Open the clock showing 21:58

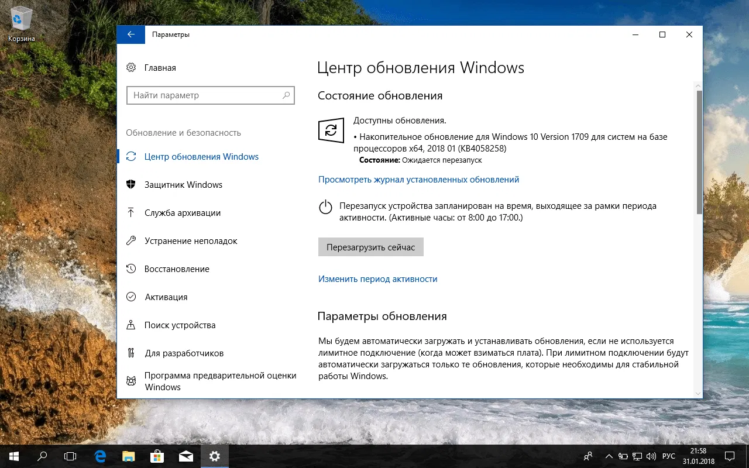click(x=698, y=456)
